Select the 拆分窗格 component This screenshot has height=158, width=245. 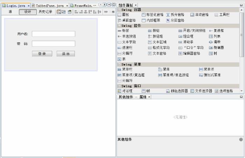pyautogui.click(x=175, y=15)
